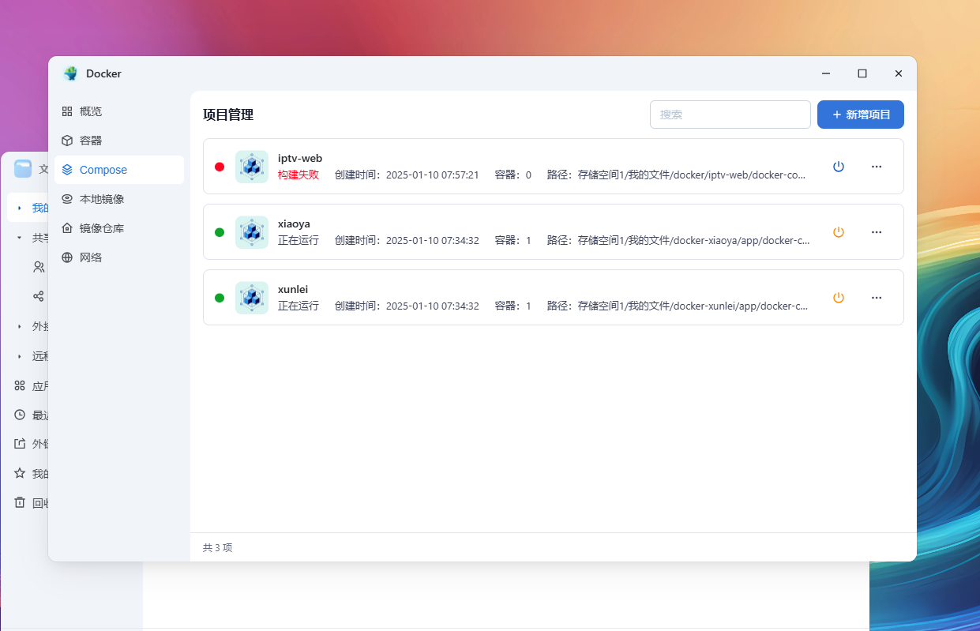The width and height of the screenshot is (980, 631).
Task: Stop the xiaoya project with power button
Action: click(839, 232)
